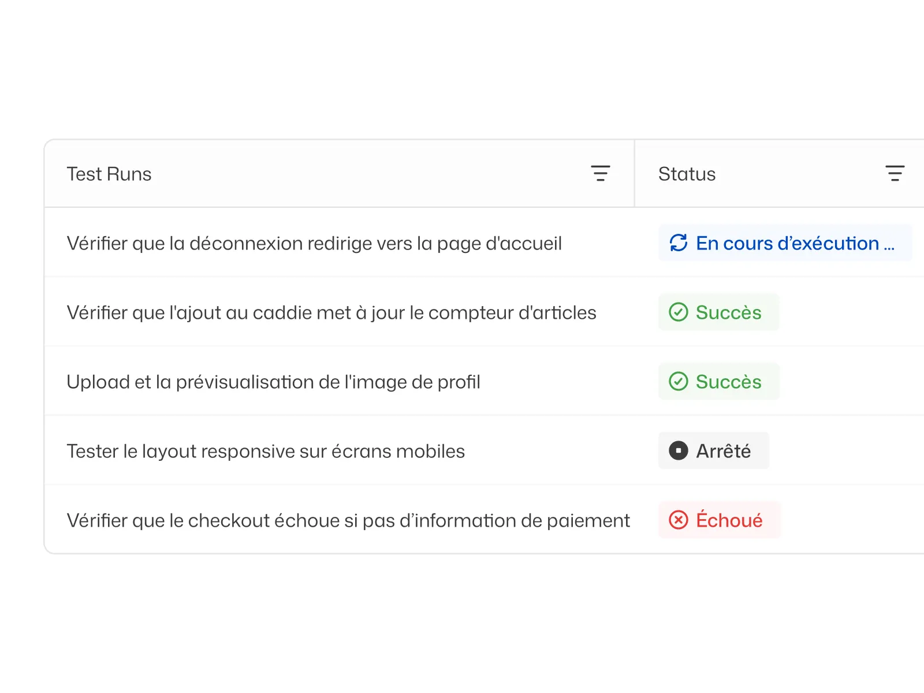Click the Succès badge on profile image row
924x693 pixels.
point(718,382)
